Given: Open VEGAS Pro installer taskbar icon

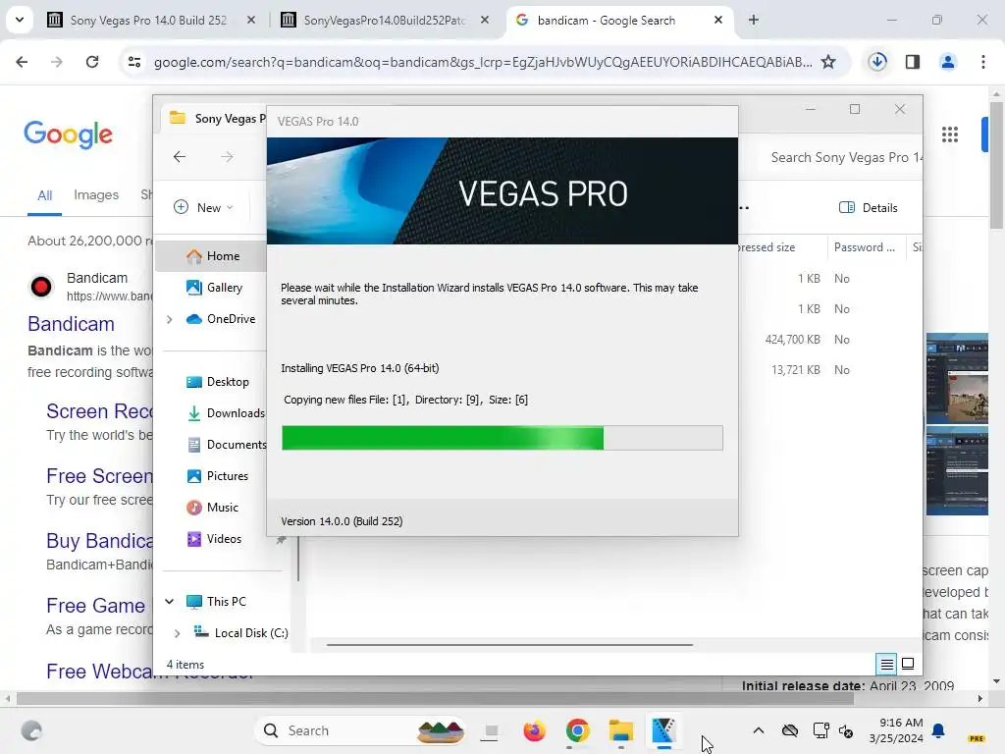Looking at the screenshot, I should pos(664,730).
